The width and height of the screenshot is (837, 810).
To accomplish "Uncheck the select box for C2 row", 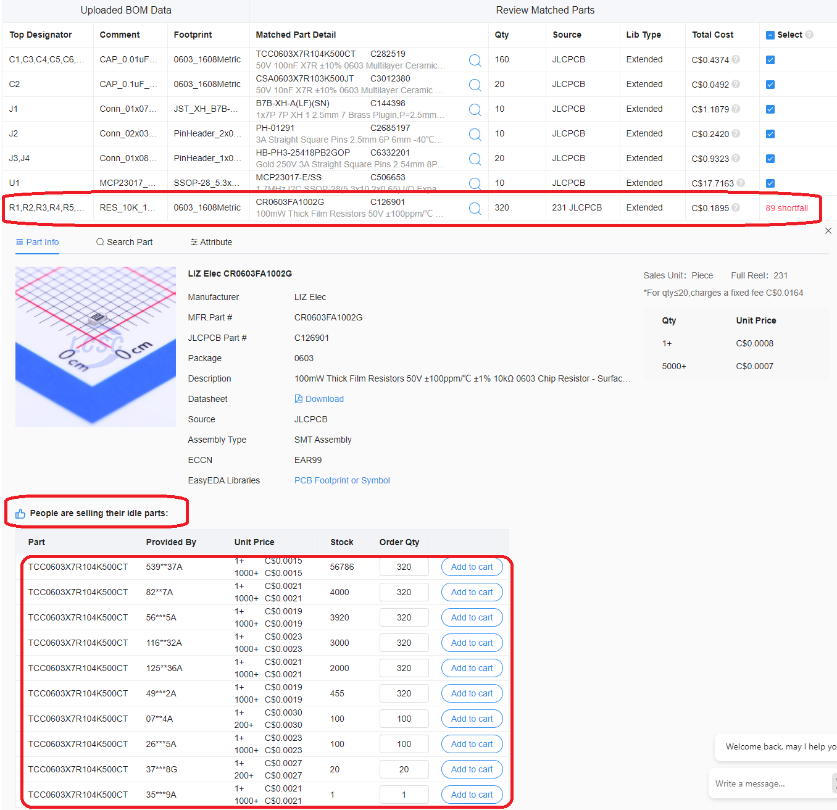I will coord(770,85).
